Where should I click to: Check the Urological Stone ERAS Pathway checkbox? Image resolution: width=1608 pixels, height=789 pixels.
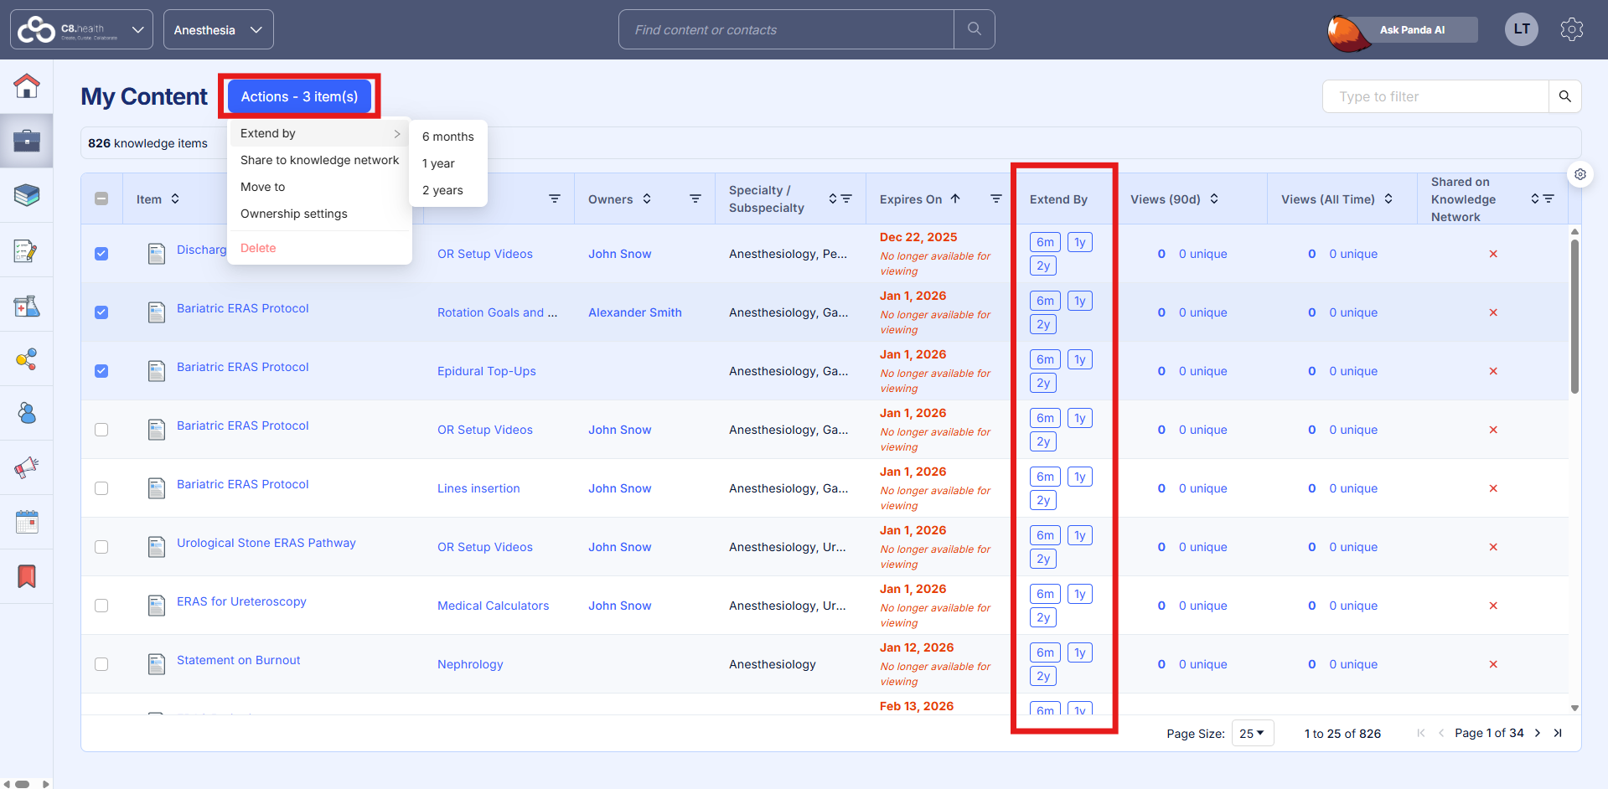pyautogui.click(x=101, y=547)
